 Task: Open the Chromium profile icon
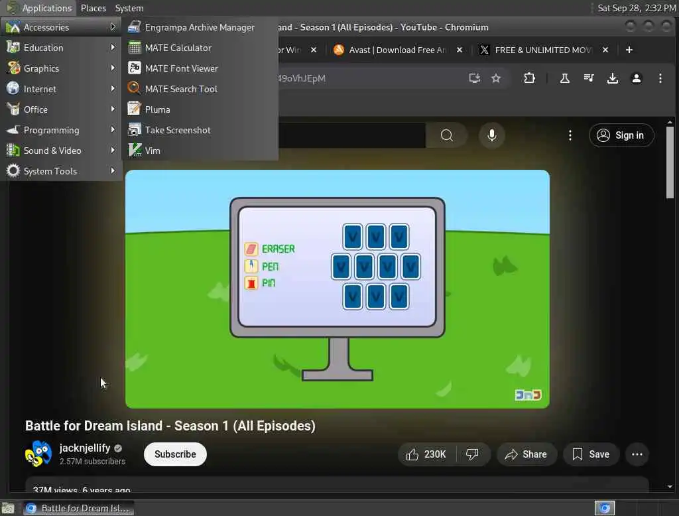pyautogui.click(x=636, y=78)
